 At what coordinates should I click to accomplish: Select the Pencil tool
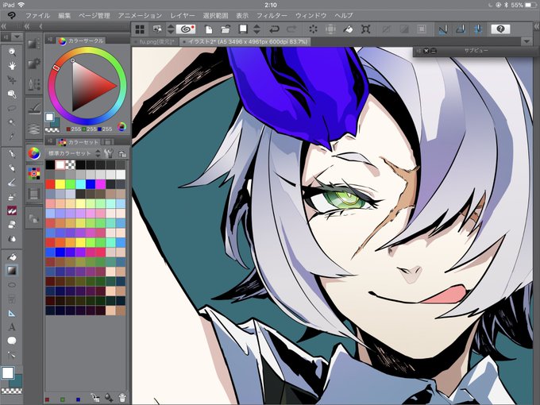pos(12,168)
